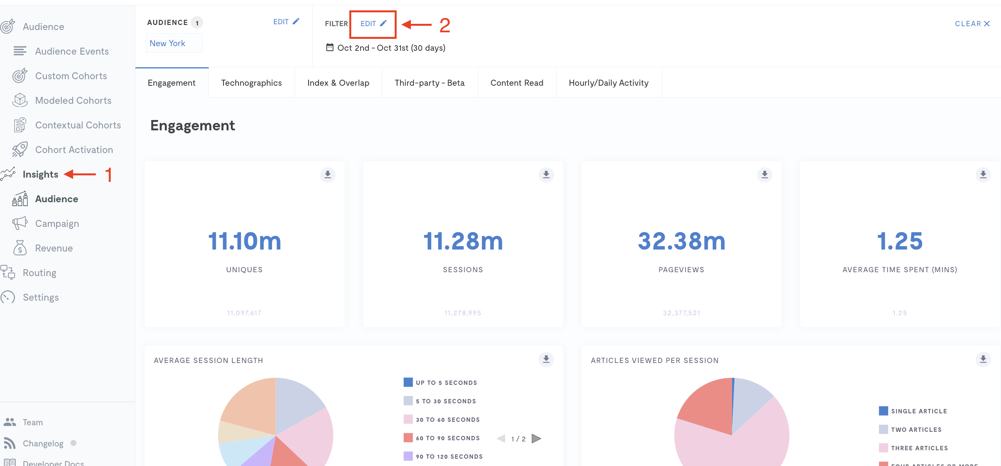Click the Insights section label

point(40,174)
